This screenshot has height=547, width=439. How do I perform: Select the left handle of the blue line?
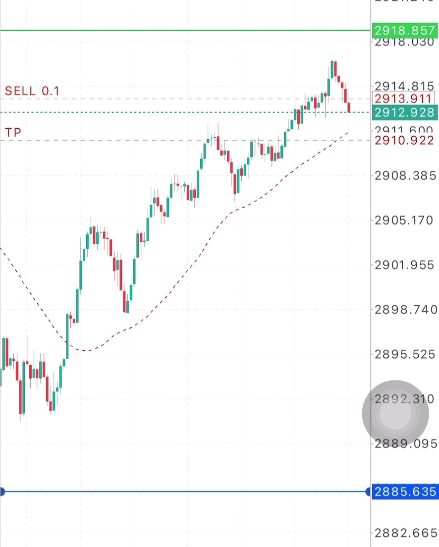click(1, 492)
